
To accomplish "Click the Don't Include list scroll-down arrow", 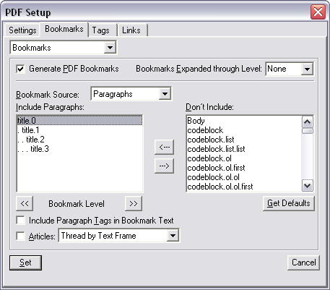I will coord(307,185).
